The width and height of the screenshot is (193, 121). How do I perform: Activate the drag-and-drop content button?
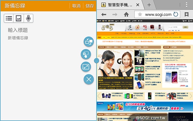coord(86,54)
